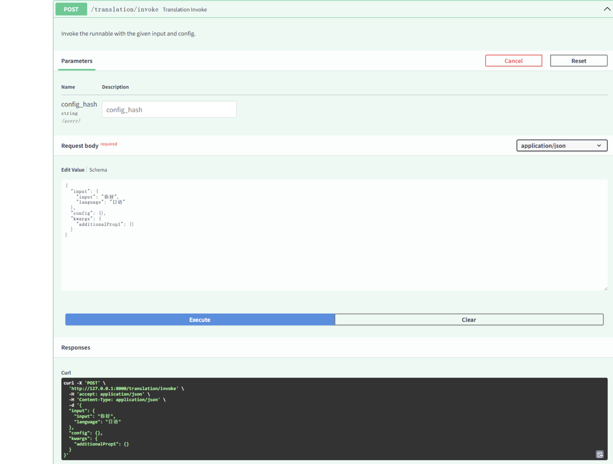Click the Clear button
Viewport: 613px width, 464px height.
469,320
